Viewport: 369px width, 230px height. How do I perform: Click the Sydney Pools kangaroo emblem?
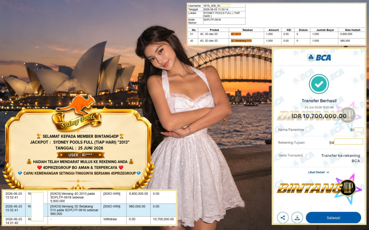pyautogui.click(x=77, y=113)
